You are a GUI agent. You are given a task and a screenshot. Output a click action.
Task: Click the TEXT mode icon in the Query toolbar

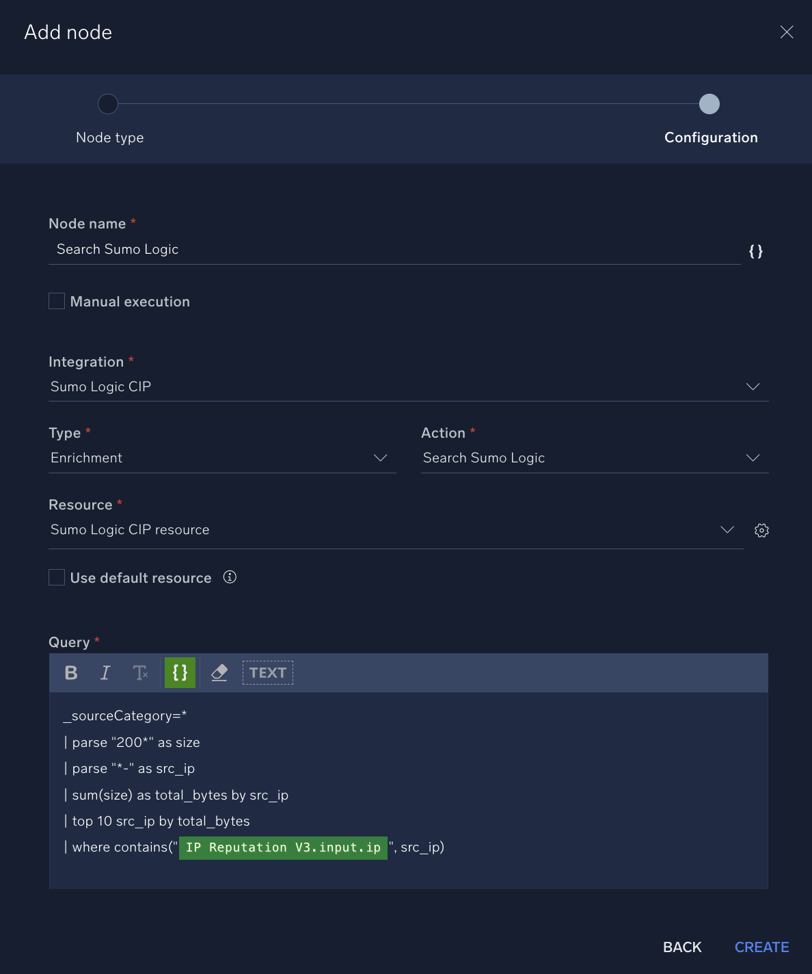coord(267,672)
